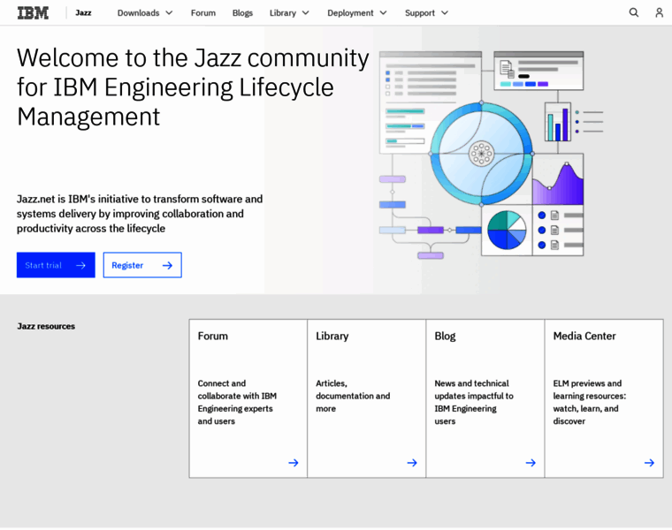Open Blogs in top navigation
Image resolution: width=672 pixels, height=530 pixels.
click(242, 13)
